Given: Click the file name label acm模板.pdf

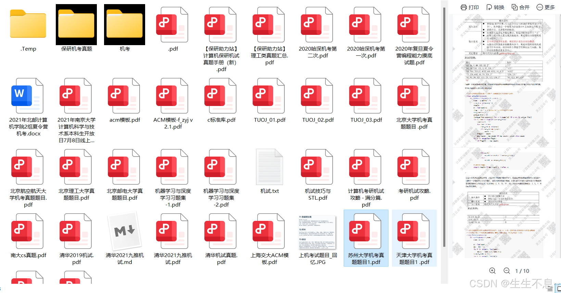Looking at the screenshot, I should [125, 120].
